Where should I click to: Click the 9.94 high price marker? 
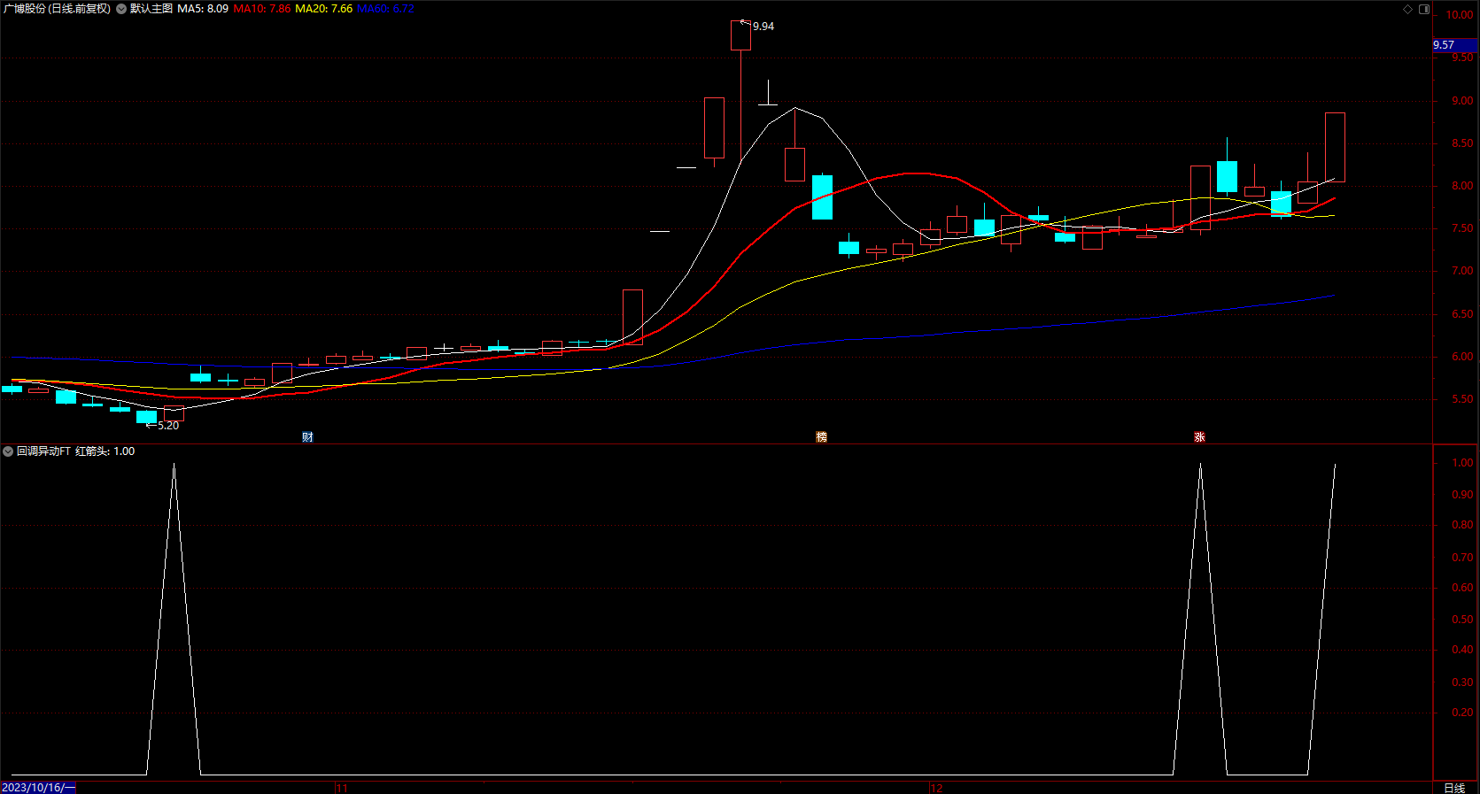[763, 27]
